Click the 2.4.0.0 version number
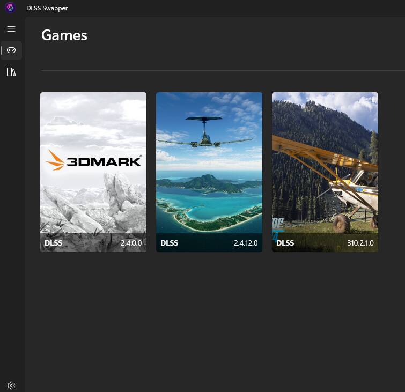Screen dimensions: 405x392 (131, 243)
